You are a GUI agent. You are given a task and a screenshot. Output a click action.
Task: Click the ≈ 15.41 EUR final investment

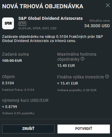click(x=68, y=83)
